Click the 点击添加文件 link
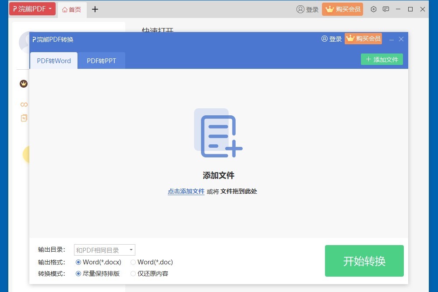438x292 pixels. [186, 192]
